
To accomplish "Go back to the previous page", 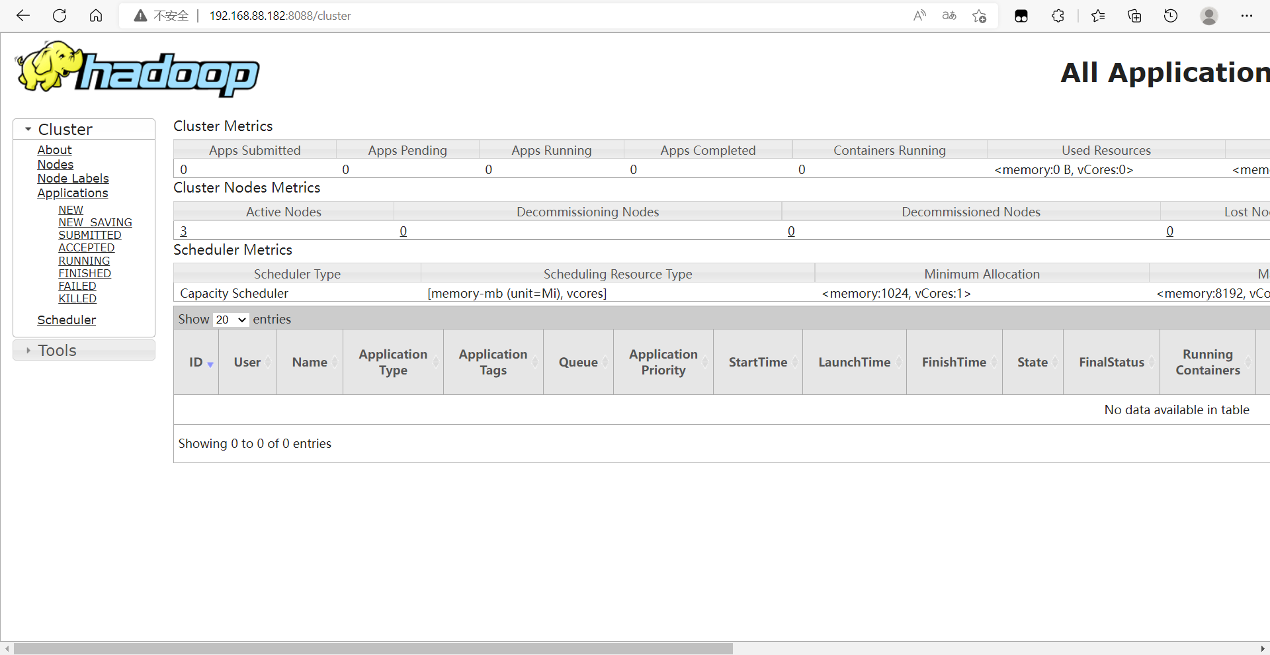I will 23,16.
